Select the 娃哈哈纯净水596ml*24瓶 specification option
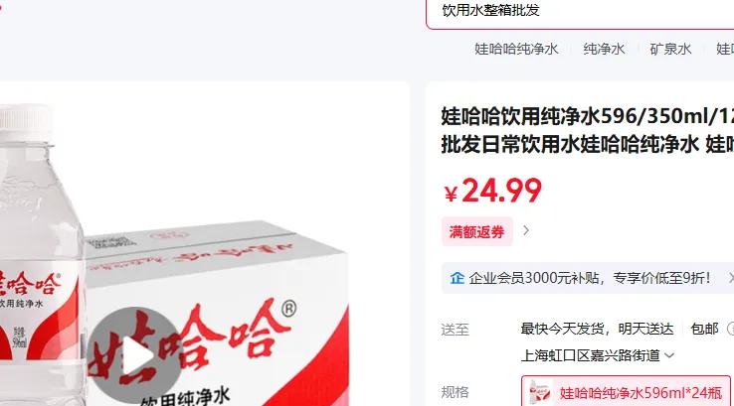Viewport: 734px width, 406px height. coord(626,391)
